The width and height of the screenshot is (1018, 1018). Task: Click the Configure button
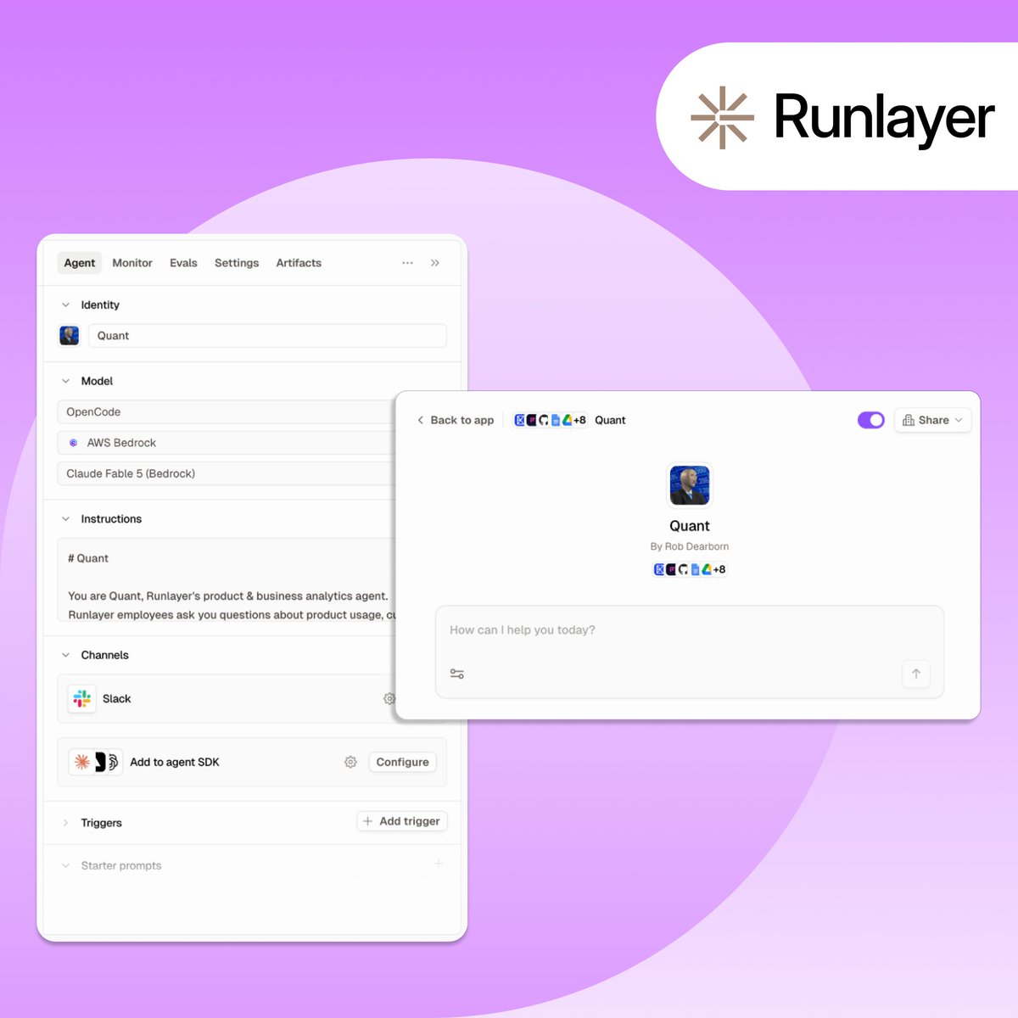(x=403, y=763)
